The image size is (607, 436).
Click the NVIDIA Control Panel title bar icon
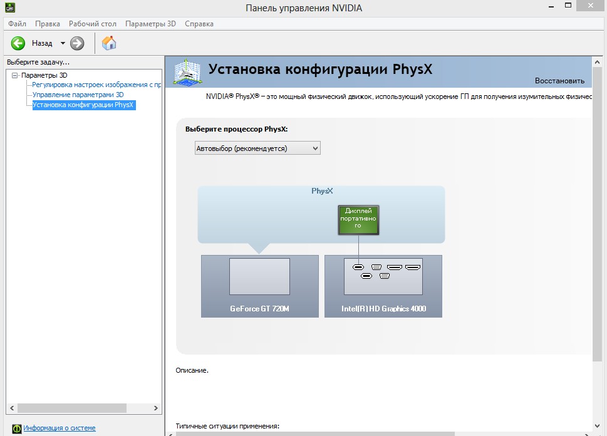point(9,7)
